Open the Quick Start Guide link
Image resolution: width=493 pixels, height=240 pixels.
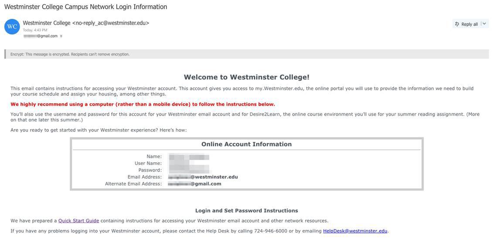(78, 221)
